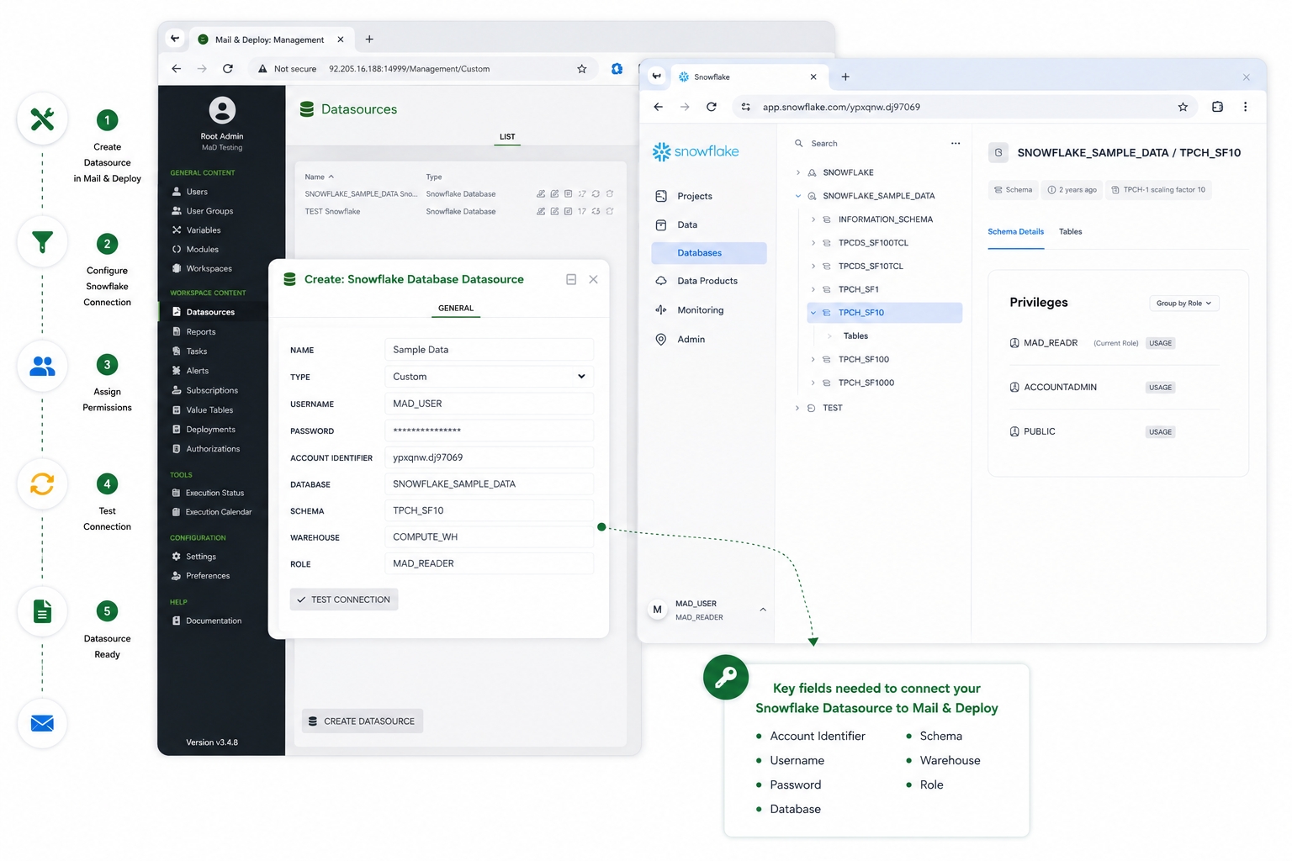
Task: Expand the INFORMATION_SCHEMA tree node
Action: [x=813, y=219]
